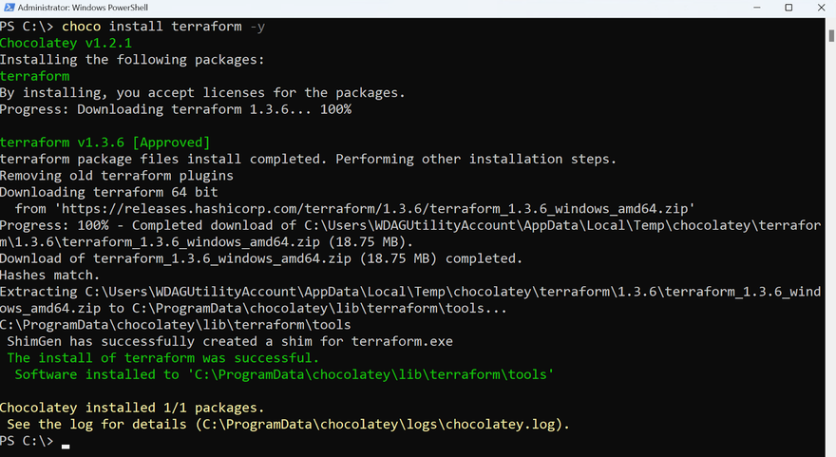Click the "Chocolatey installed 1/1 packages." line
836x457 pixels.
[132, 408]
